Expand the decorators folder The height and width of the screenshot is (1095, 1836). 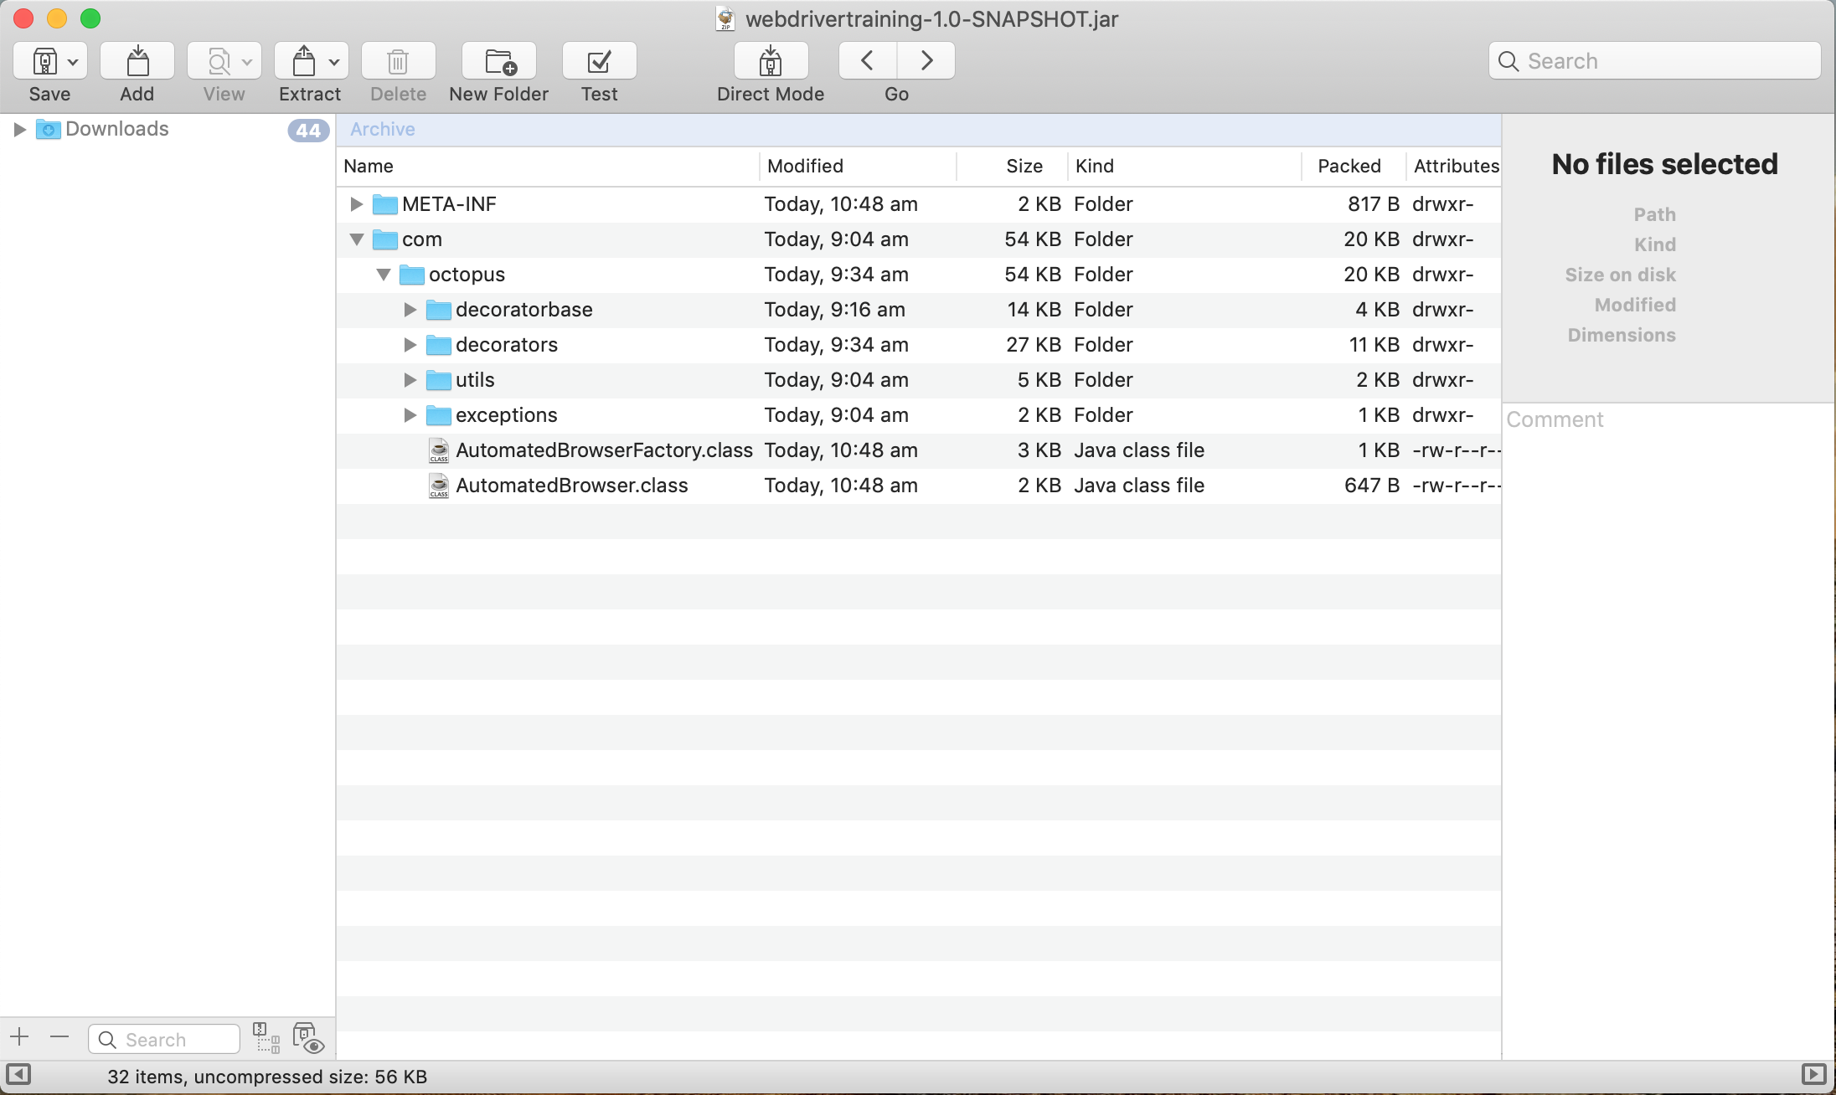[x=410, y=345]
